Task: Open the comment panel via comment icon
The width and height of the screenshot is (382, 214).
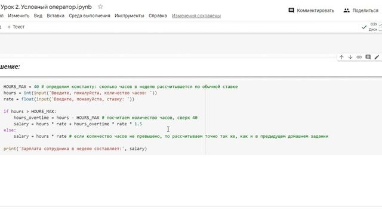Action: click(291, 11)
